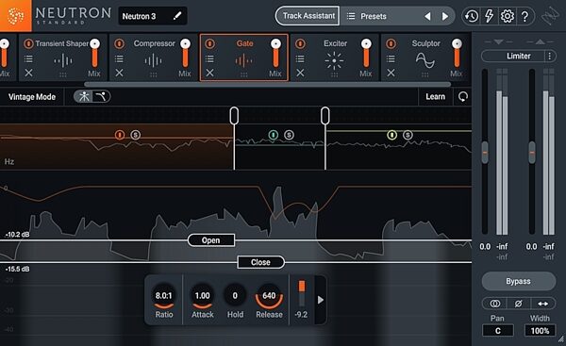Click the Compressor Mix slider
Viewport: 566px width, 346px height.
(186, 54)
